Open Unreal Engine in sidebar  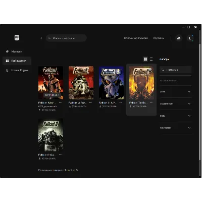[x=17, y=70]
